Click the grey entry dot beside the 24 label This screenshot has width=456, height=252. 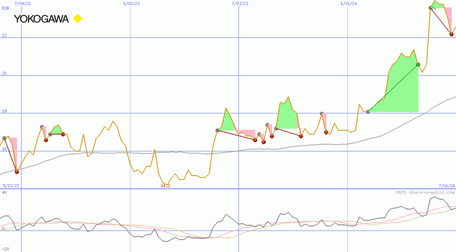coord(430,8)
